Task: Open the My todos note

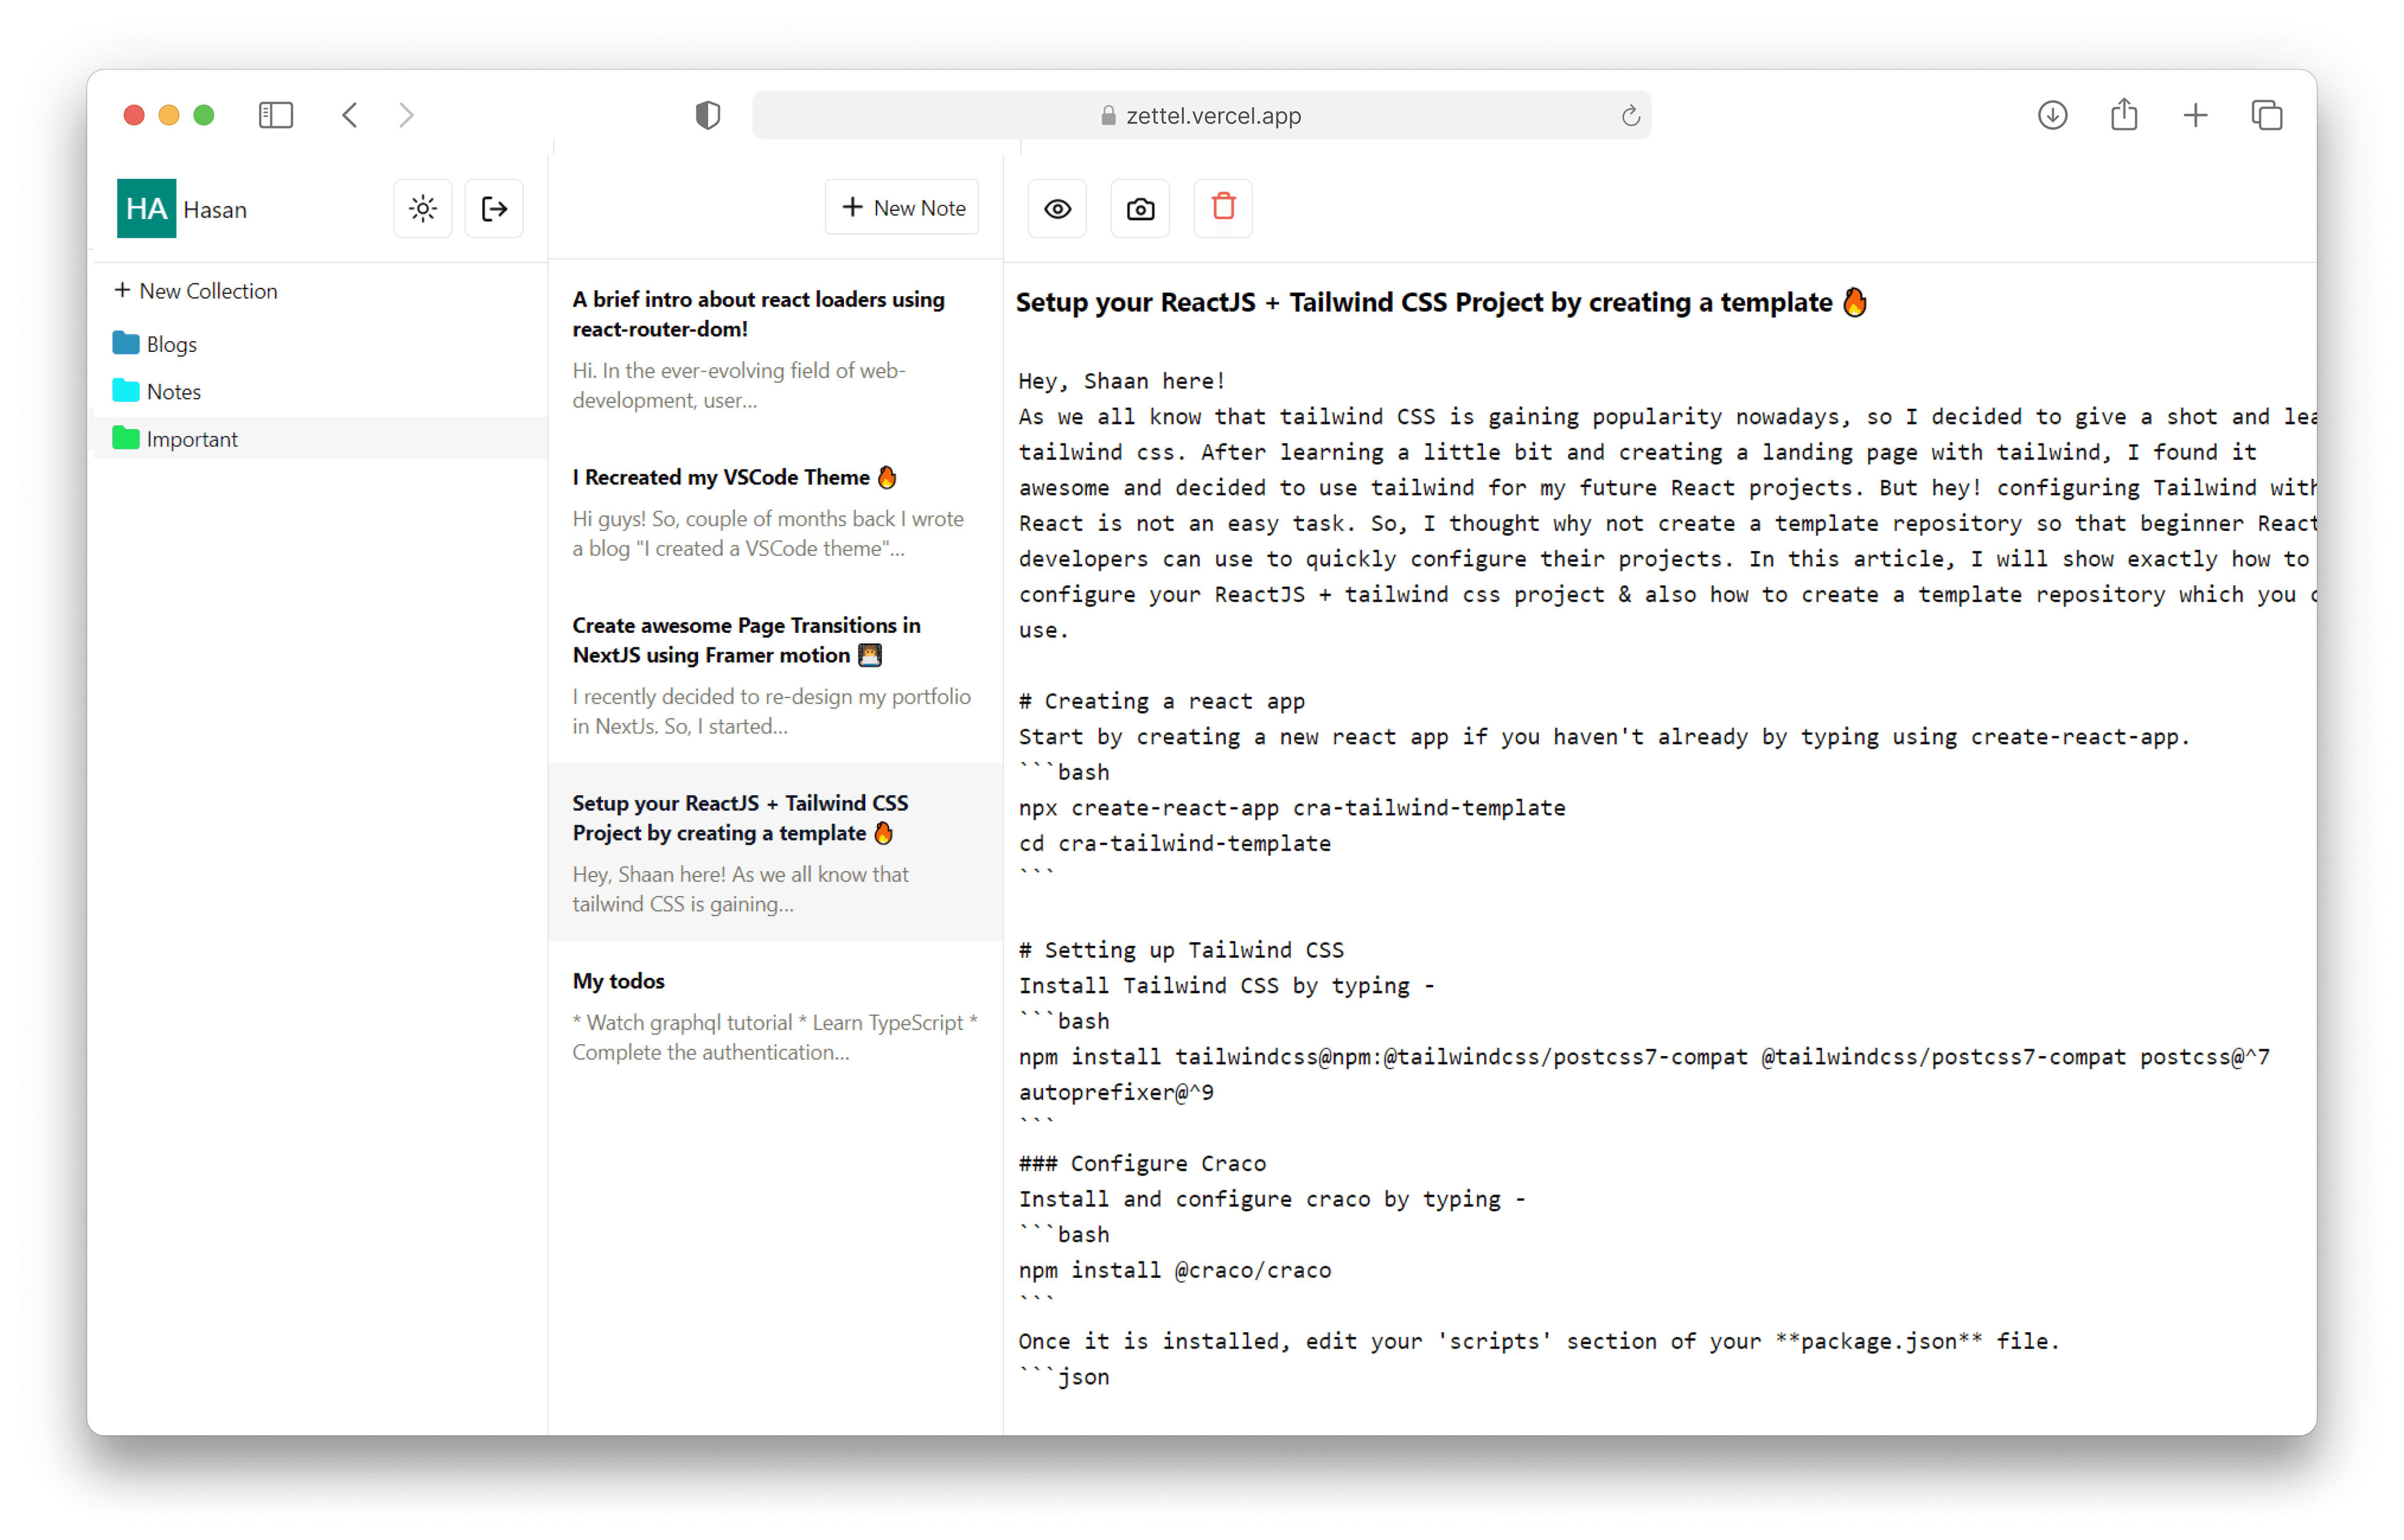Action: [775, 1015]
